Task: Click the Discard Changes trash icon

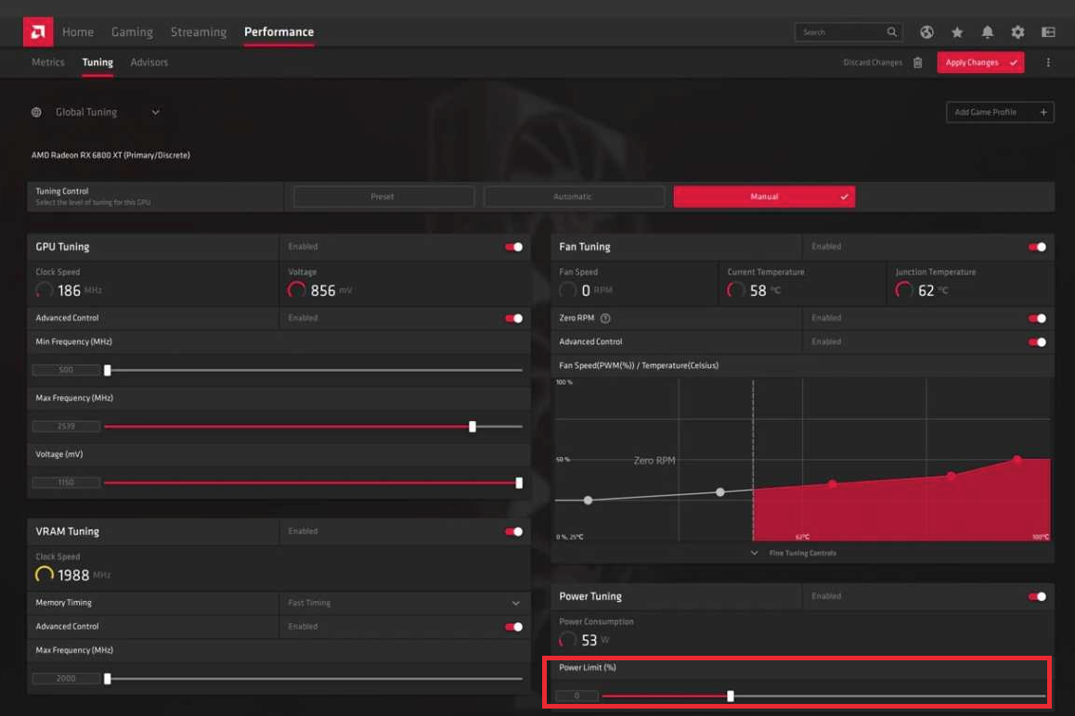Action: (917, 62)
